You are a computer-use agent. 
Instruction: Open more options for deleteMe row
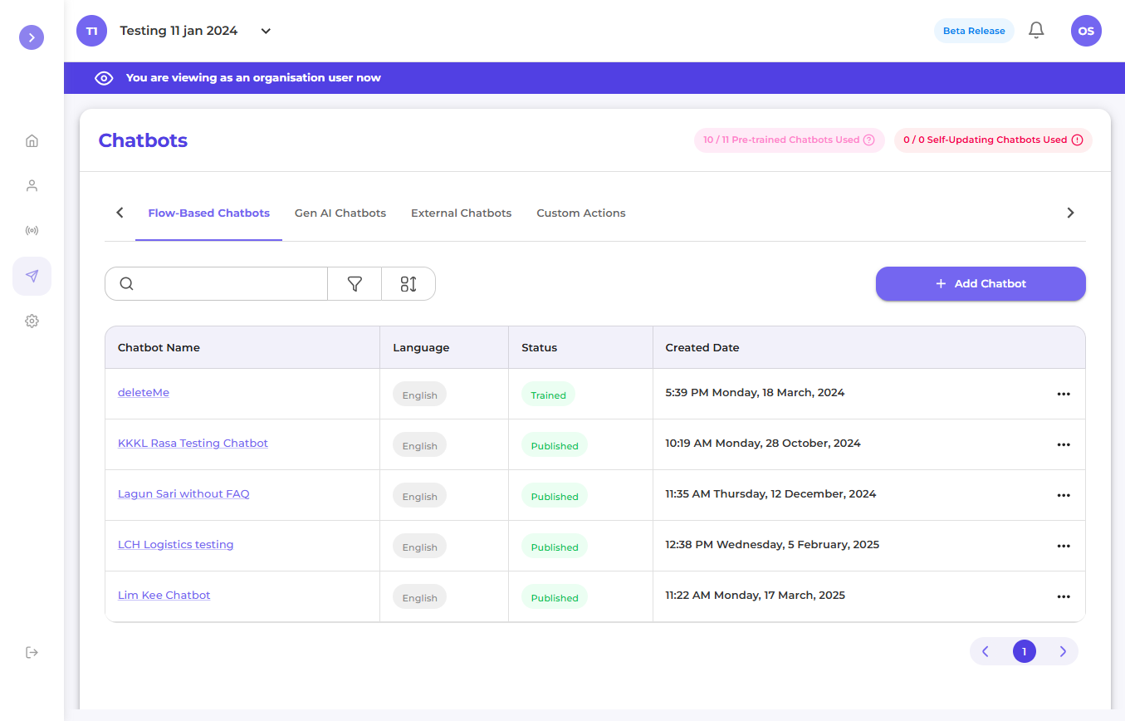1064,394
